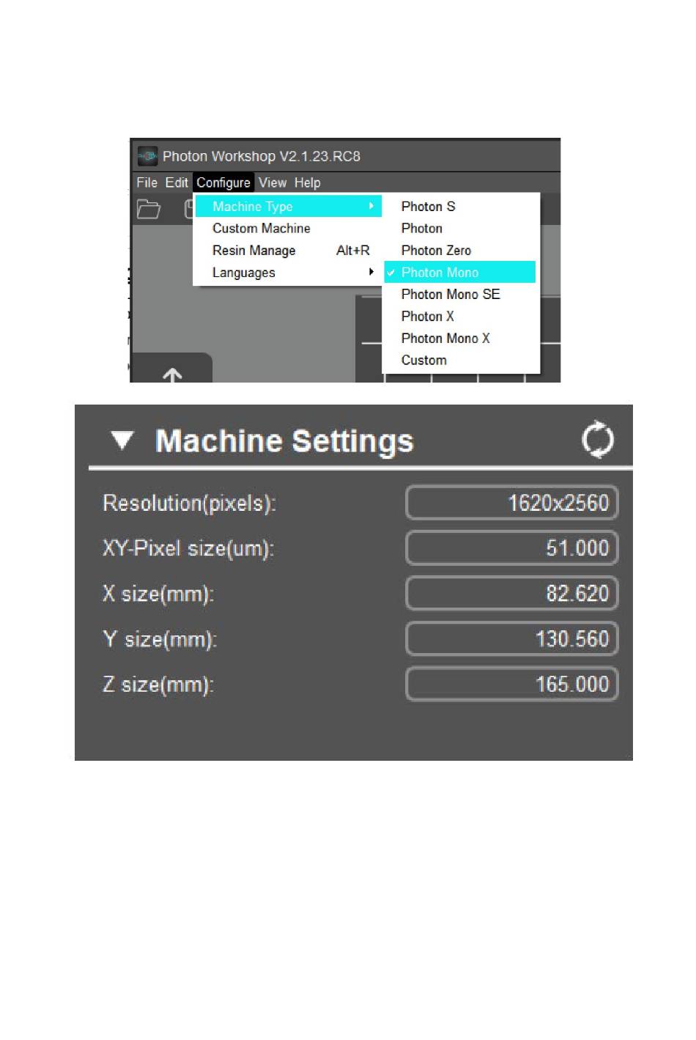The image size is (696, 1040).
Task: Click the Z size field showing 165.000
Action: coord(512,685)
